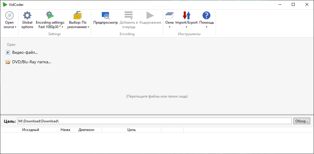Image resolution: width=314 pixels, height=154 pixels.
Task: Close the VidCoder window
Action: pyautogui.click(x=307, y=5)
